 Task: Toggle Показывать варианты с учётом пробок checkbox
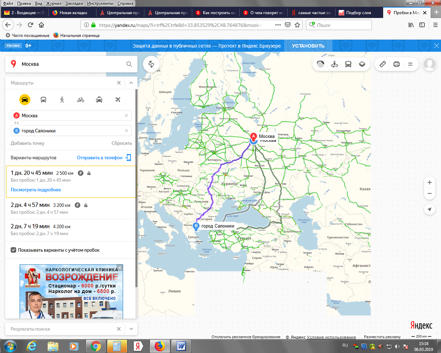(14, 250)
